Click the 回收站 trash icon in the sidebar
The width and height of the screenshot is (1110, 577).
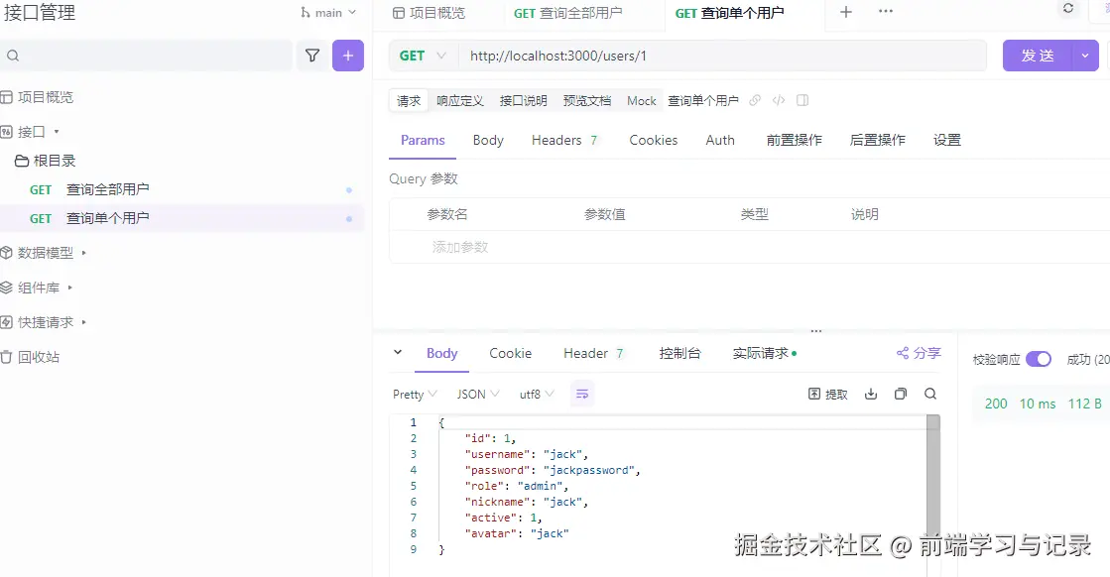click(6, 357)
